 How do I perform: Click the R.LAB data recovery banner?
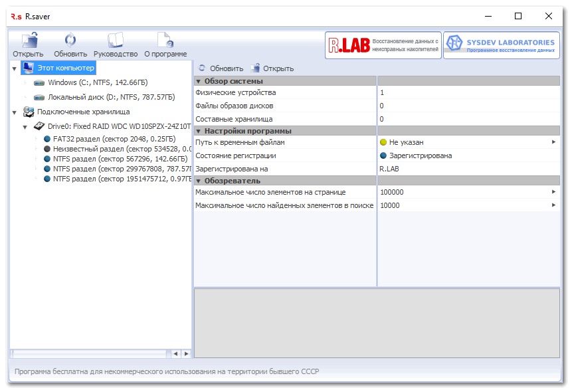pos(383,45)
